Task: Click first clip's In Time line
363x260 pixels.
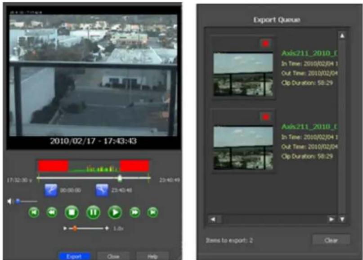Action: tap(309, 64)
